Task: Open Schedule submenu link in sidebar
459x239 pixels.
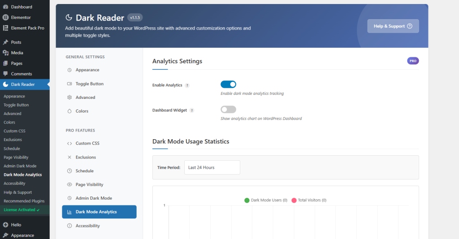Action: [12, 149]
